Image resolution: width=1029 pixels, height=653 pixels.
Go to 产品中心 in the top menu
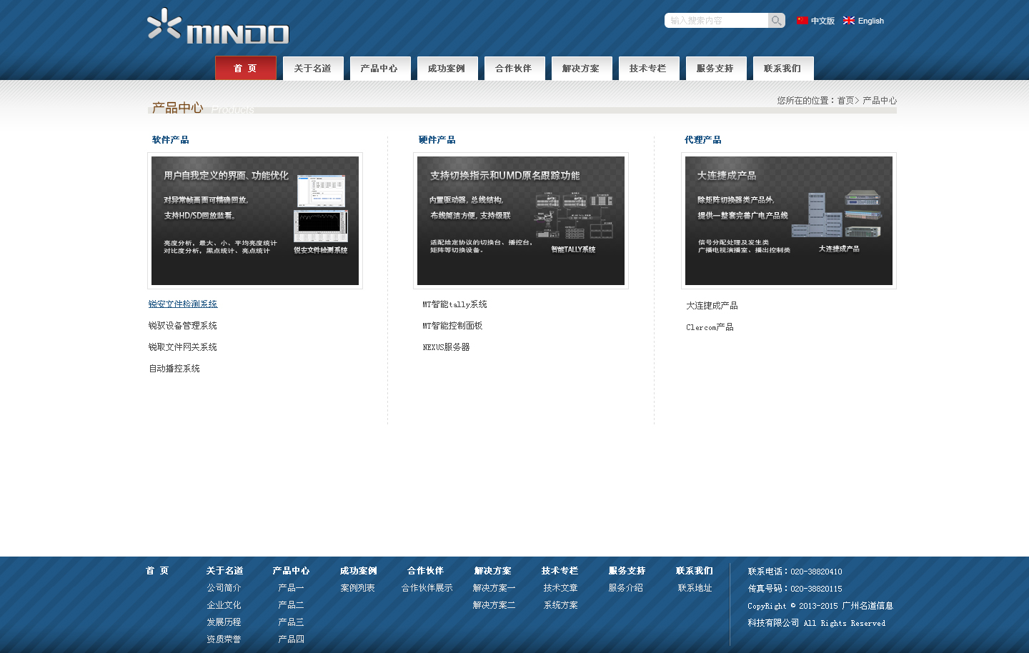point(379,69)
